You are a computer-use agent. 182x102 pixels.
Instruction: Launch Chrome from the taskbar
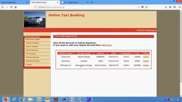pyautogui.click(x=23, y=99)
